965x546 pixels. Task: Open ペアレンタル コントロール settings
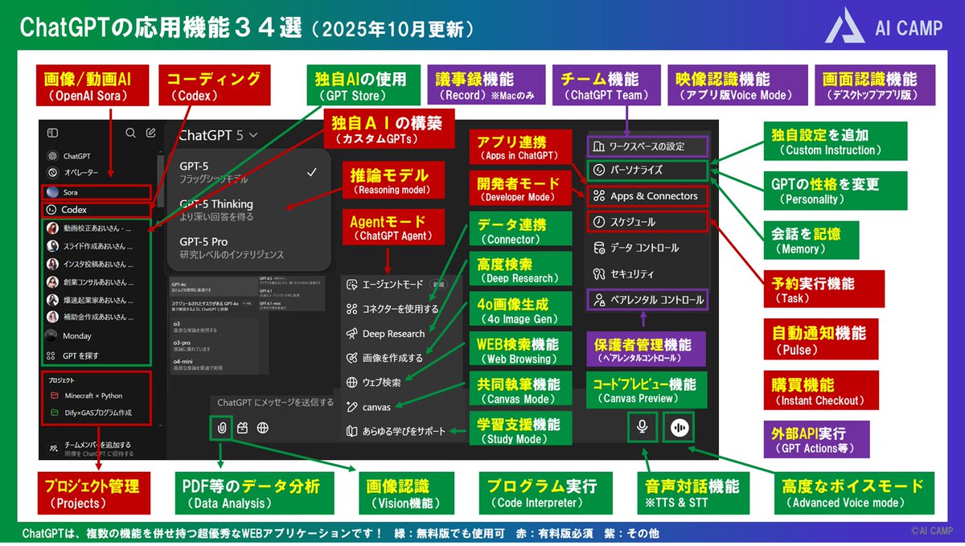click(x=647, y=300)
